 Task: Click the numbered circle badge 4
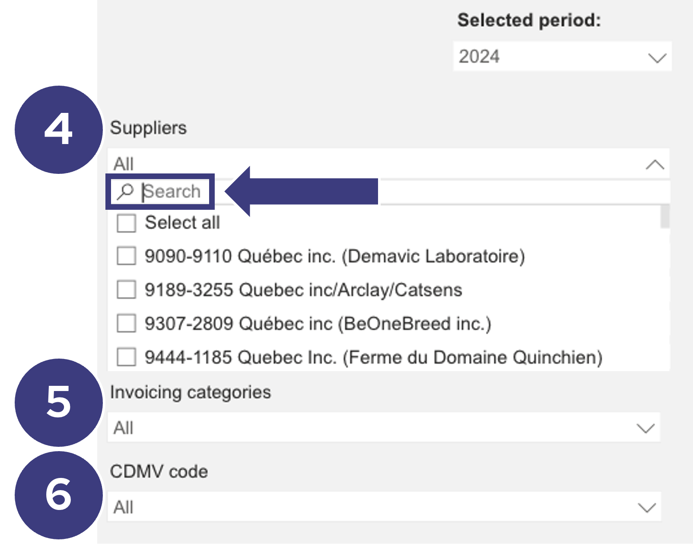(x=59, y=130)
